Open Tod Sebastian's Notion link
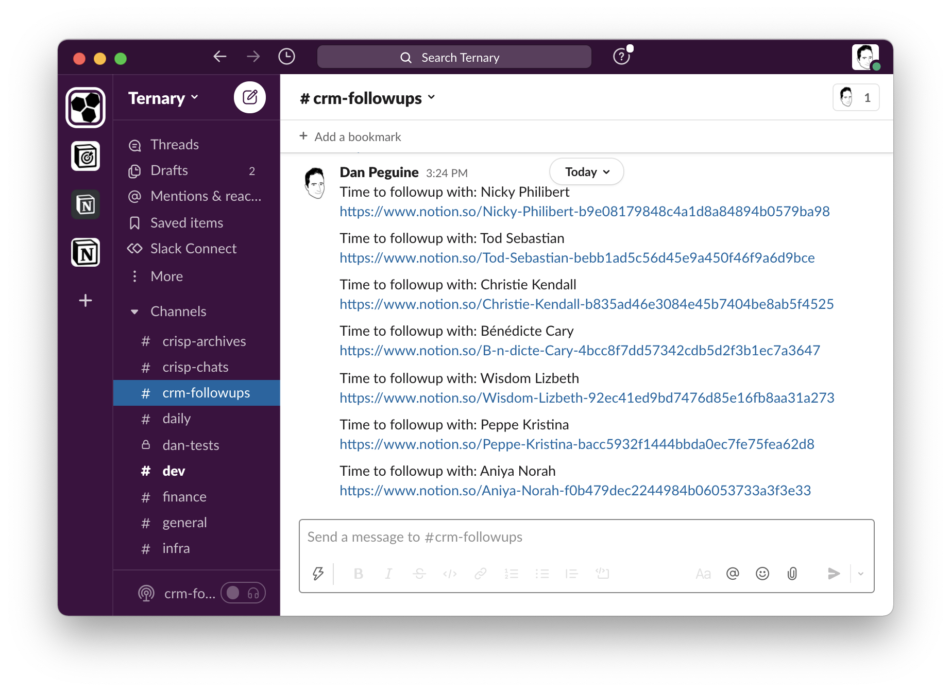The height and width of the screenshot is (692, 951). coord(576,257)
